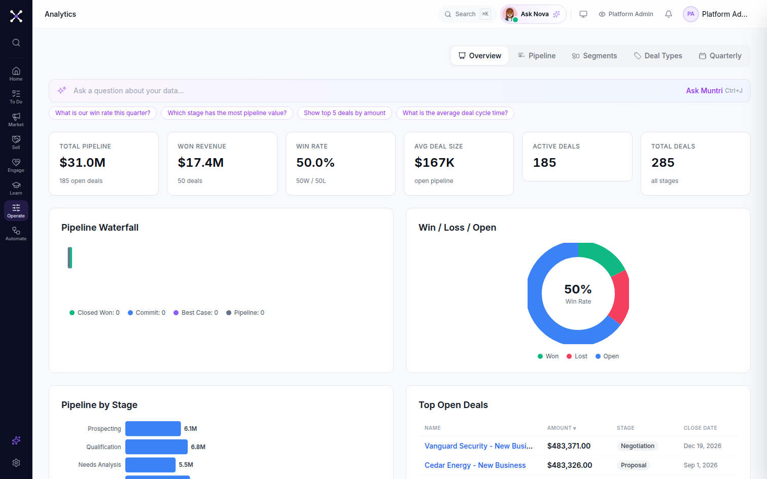Viewport: 767px width, 479px height.
Task: Click the Total Deals 285 card
Action: click(x=695, y=164)
